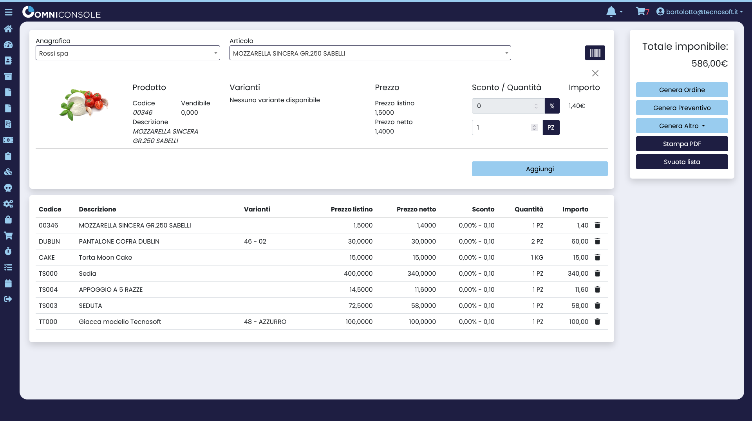752x421 pixels.
Task: Open the hamburger menu icon
Action: pos(9,13)
